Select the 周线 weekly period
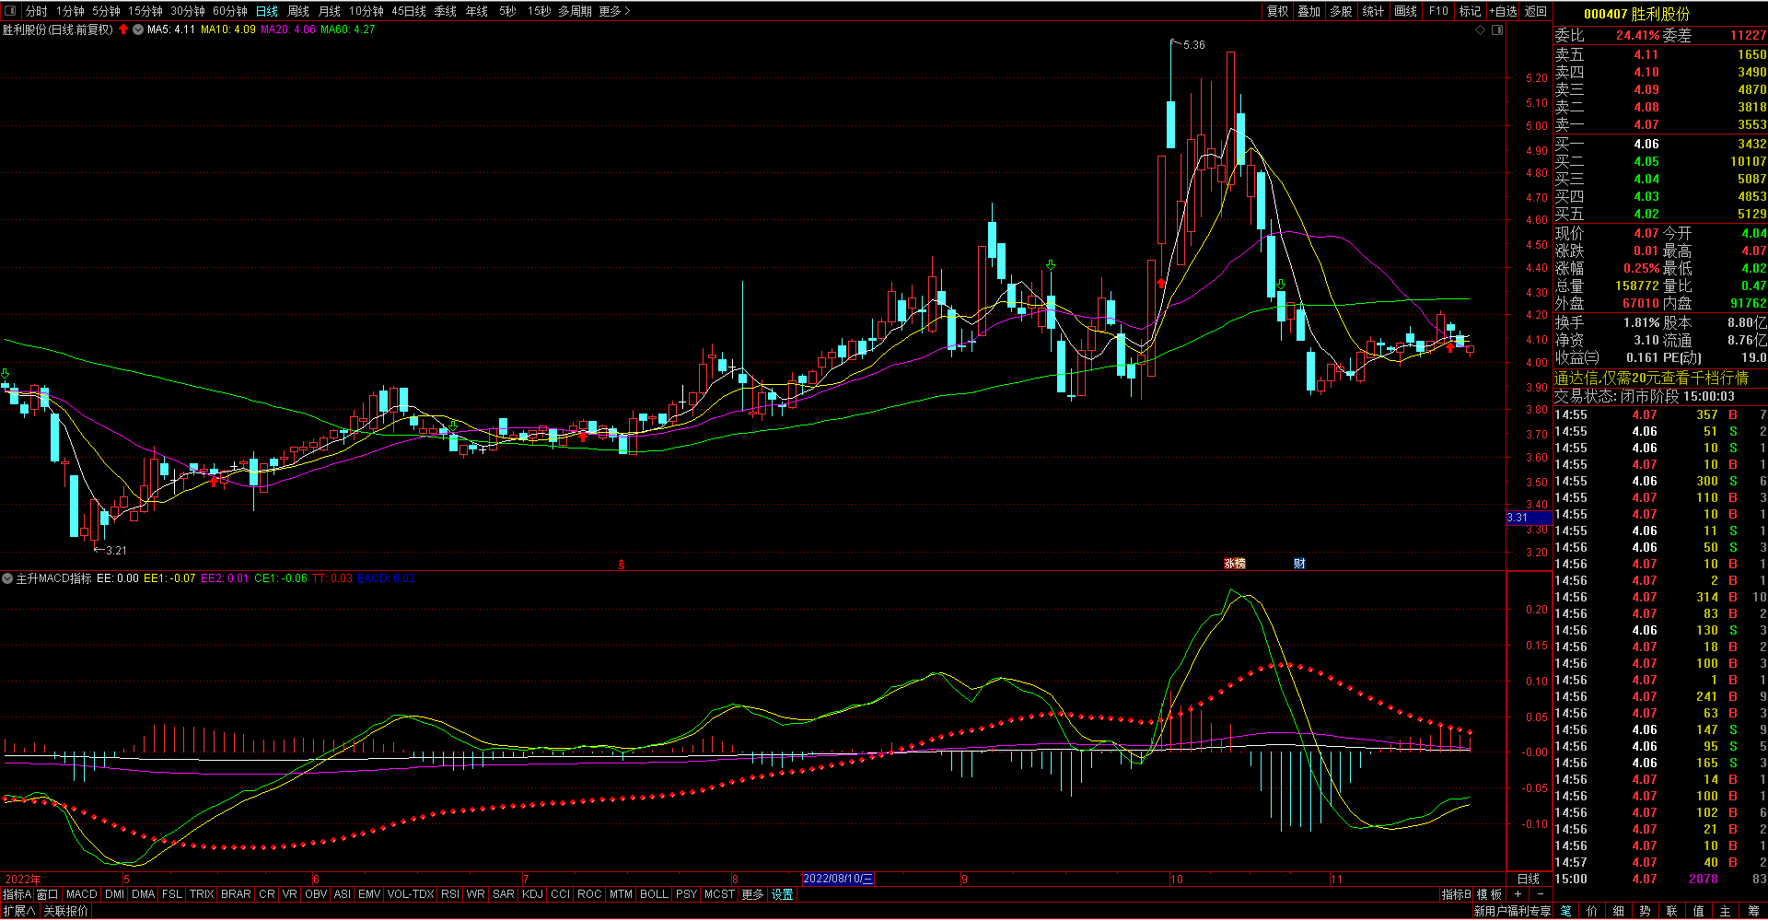Viewport: 1768px width, 921px height. click(298, 11)
